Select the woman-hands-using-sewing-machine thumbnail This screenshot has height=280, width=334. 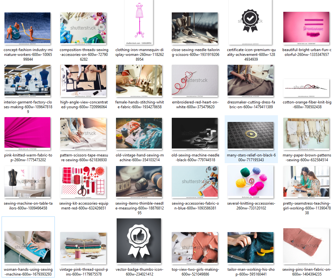(x=27, y=247)
